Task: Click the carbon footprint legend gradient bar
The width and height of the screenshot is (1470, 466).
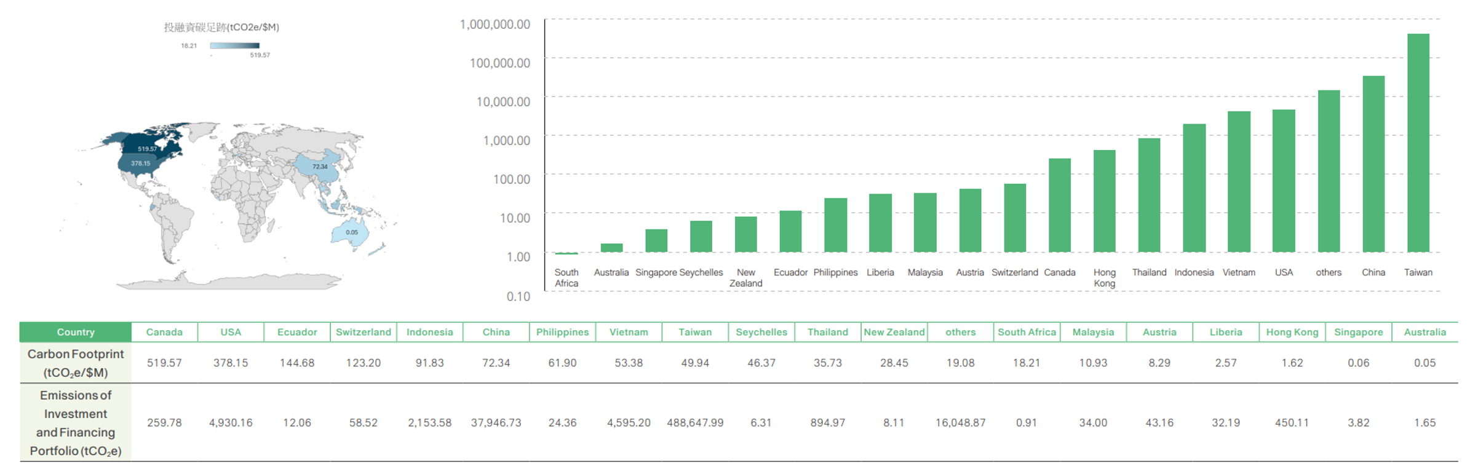Action: [234, 45]
